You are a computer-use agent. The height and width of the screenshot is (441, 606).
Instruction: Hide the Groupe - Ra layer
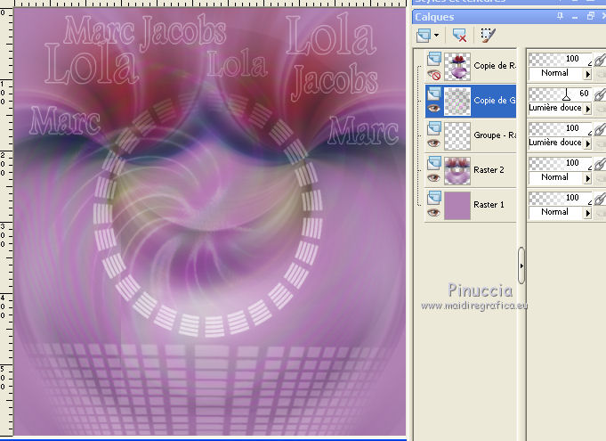434,143
